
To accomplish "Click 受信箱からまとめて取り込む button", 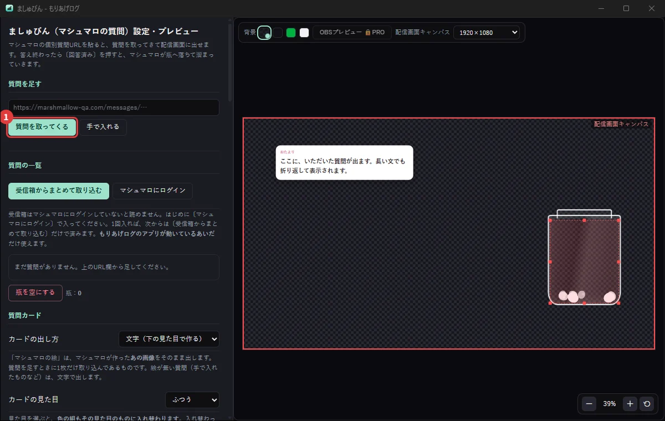I will 59,191.
